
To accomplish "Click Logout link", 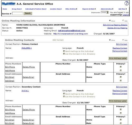I will pyautogui.click(x=126, y=15).
